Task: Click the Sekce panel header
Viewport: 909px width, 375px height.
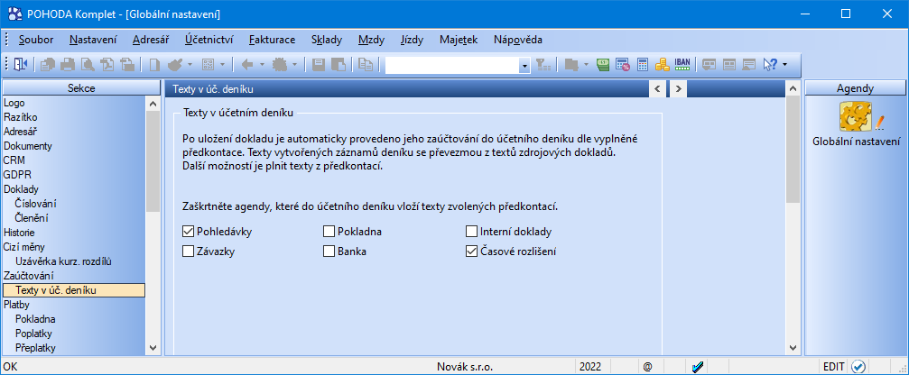Action: pyautogui.click(x=81, y=88)
